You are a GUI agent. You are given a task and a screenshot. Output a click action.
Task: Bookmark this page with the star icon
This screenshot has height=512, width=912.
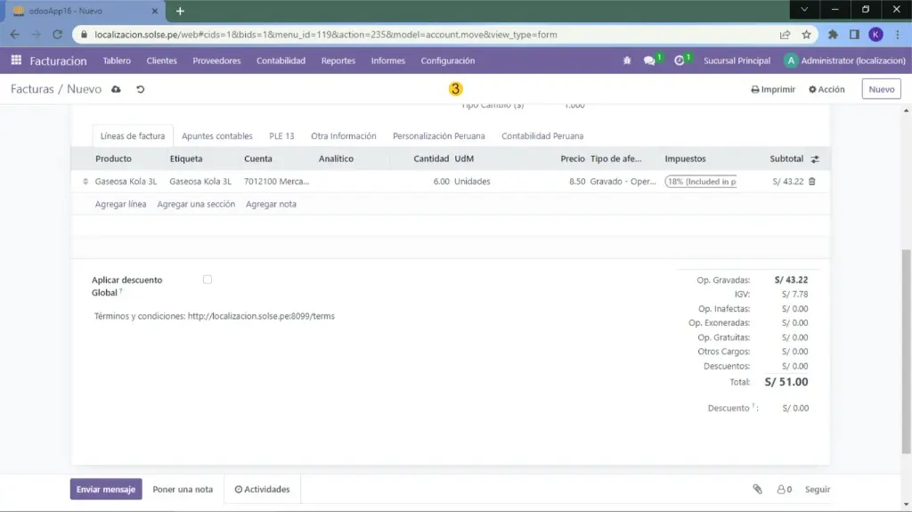[806, 35]
